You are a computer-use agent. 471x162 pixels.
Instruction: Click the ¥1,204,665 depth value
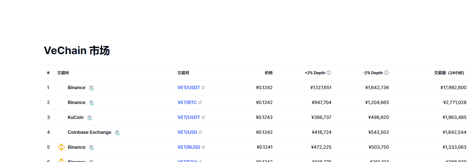[x=377, y=102]
